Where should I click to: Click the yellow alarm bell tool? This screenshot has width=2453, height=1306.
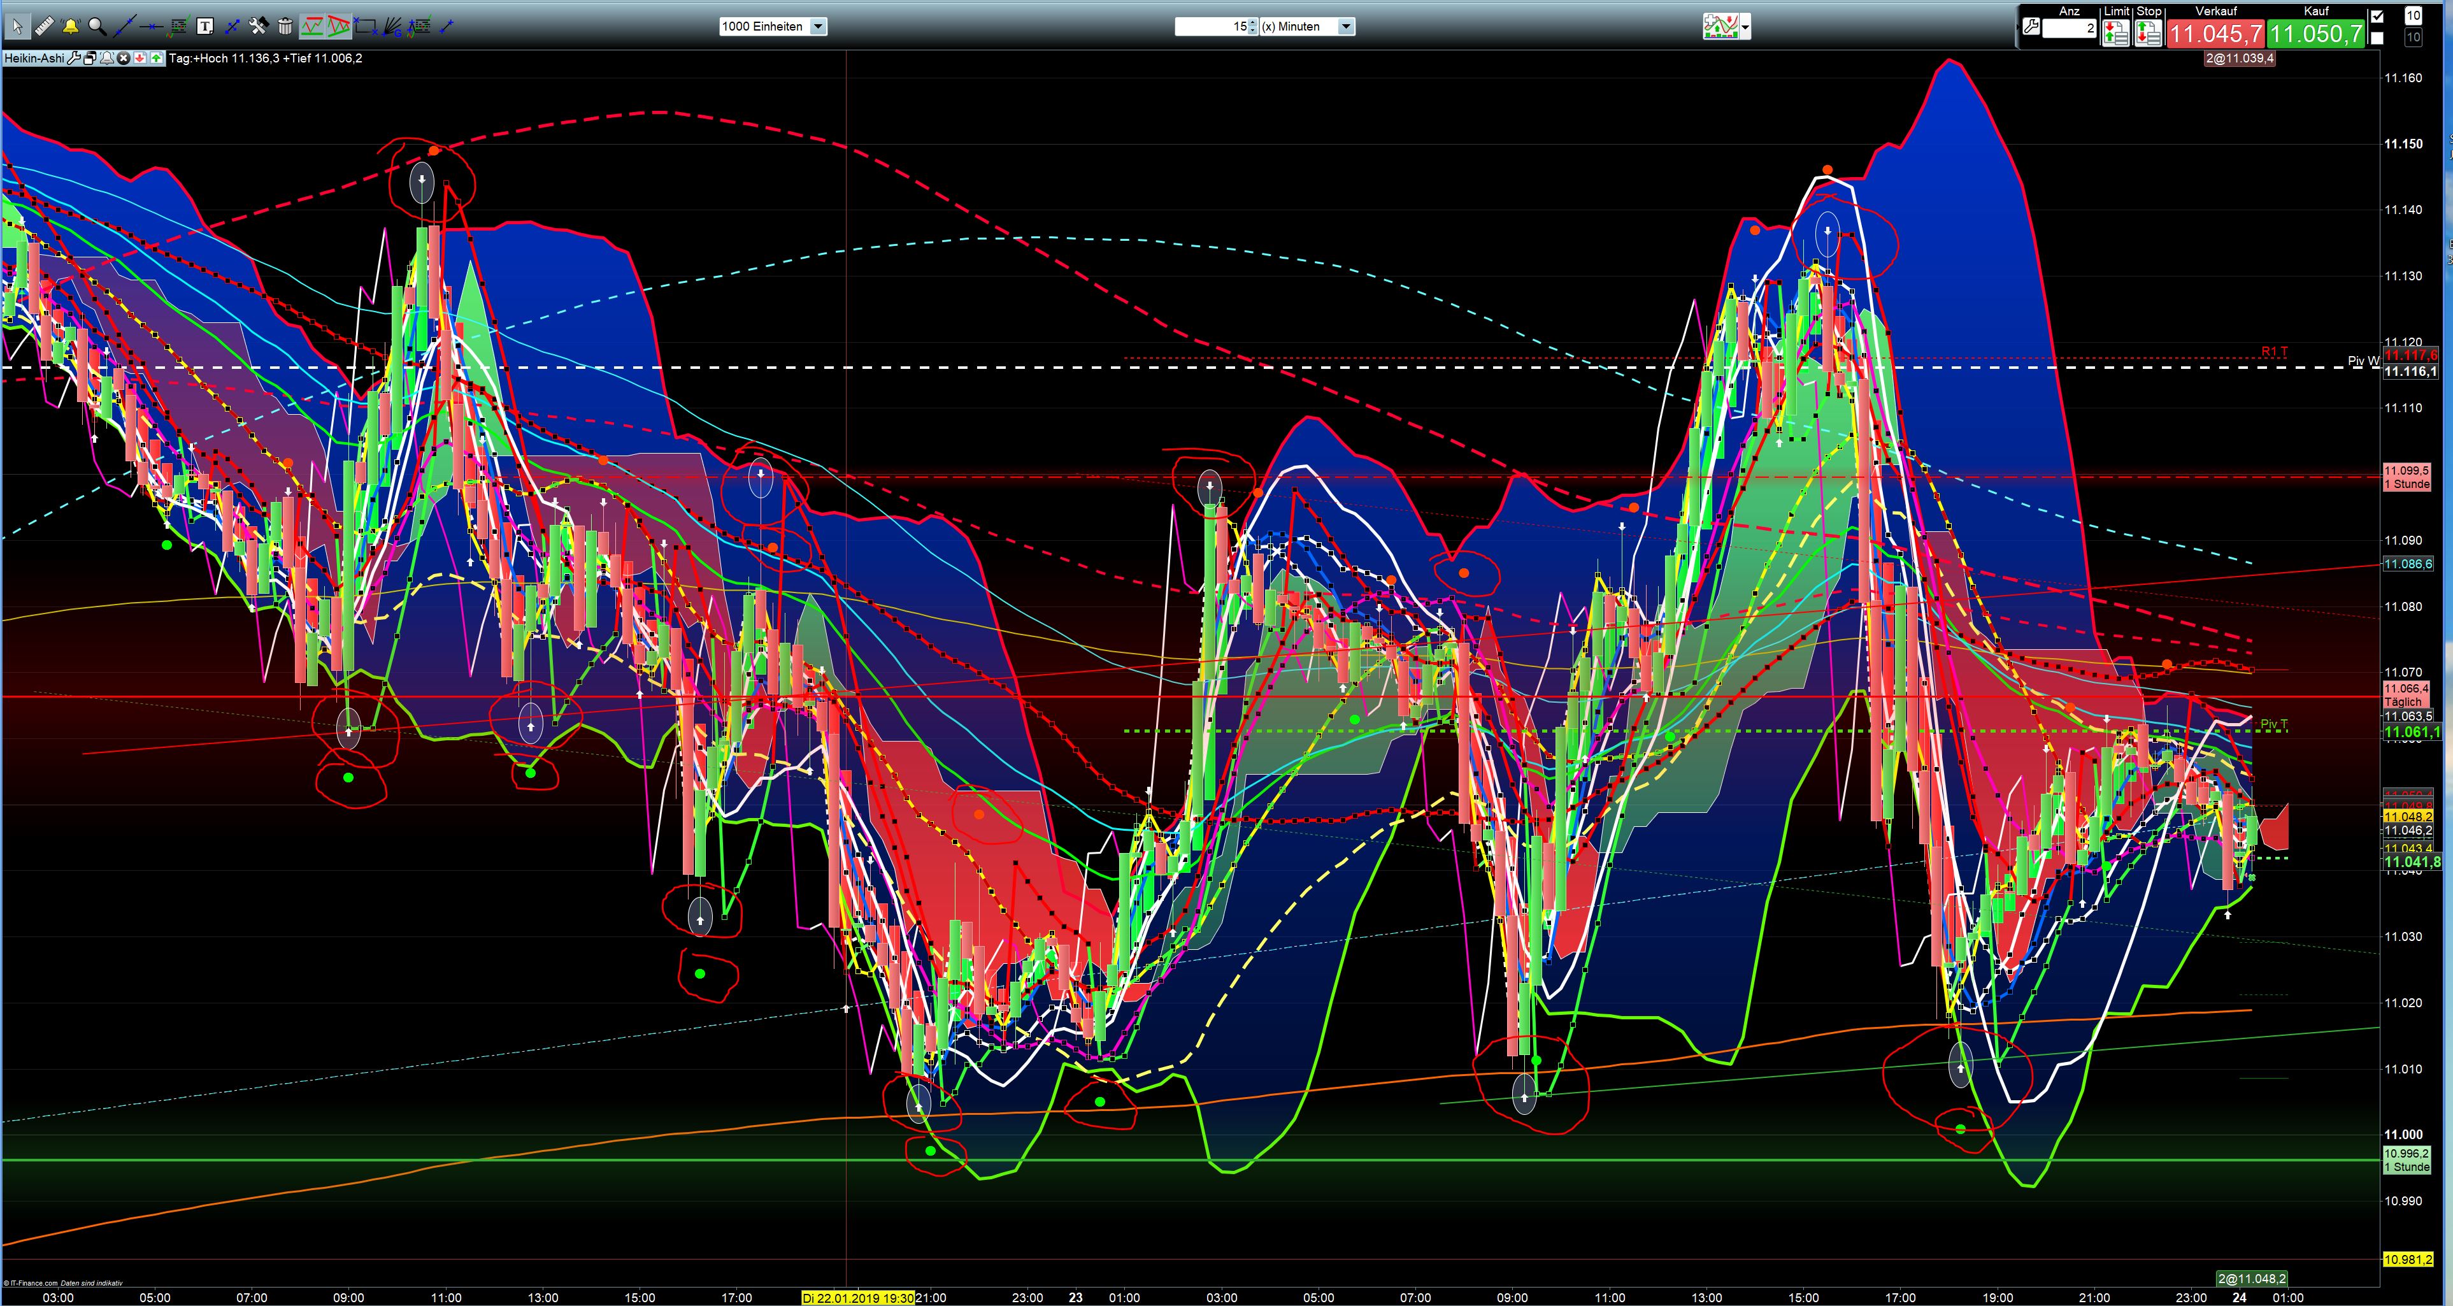(71, 27)
